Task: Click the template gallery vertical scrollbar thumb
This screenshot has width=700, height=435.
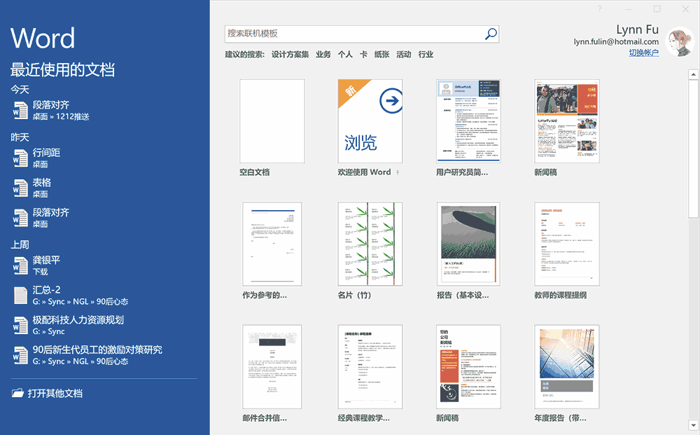Action: pos(693,149)
